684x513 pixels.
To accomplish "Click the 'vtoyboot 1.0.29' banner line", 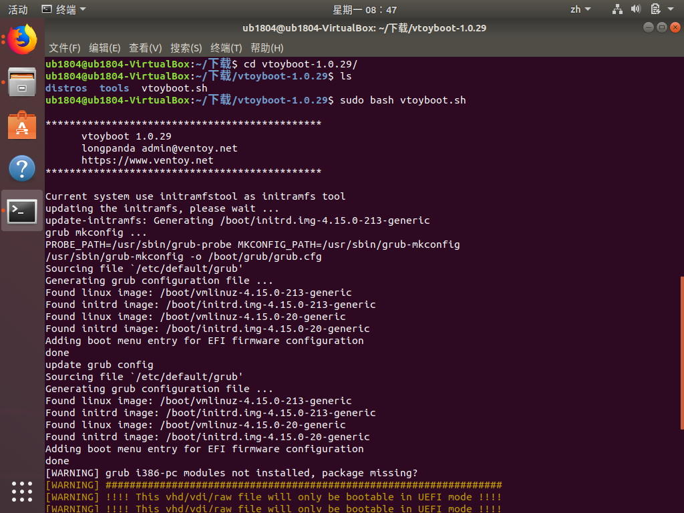I will tap(126, 136).
